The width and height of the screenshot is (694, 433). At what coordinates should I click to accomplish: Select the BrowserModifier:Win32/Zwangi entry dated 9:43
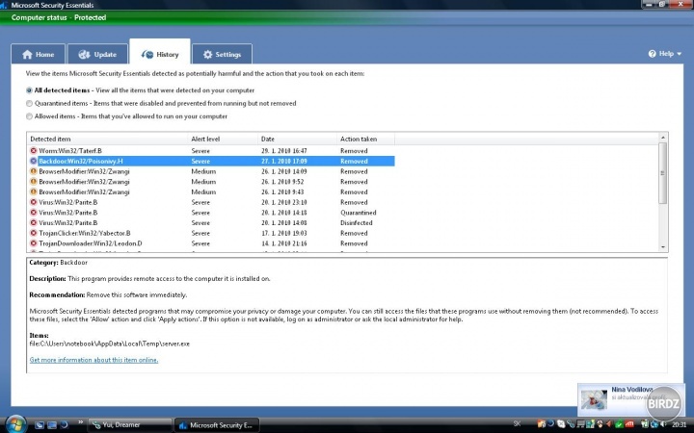point(84,191)
